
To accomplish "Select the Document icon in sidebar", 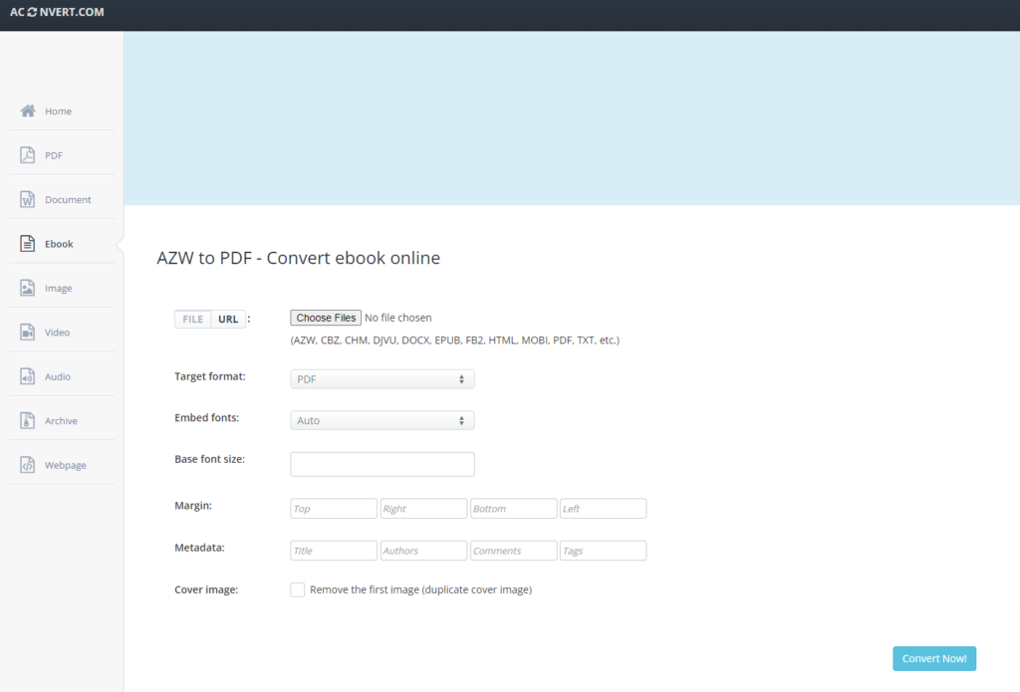I will coord(28,199).
